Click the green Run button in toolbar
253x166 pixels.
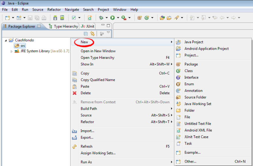(x=112, y=18)
